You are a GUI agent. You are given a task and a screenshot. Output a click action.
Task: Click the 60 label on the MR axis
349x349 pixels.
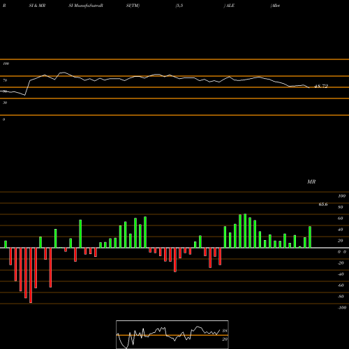click(341, 218)
